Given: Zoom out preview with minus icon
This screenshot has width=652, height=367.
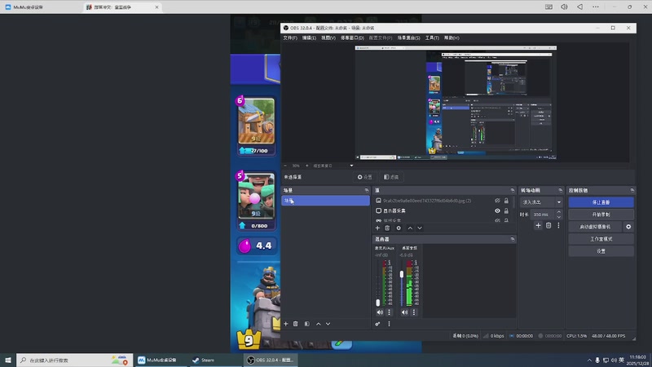Looking at the screenshot, I should (x=285, y=166).
